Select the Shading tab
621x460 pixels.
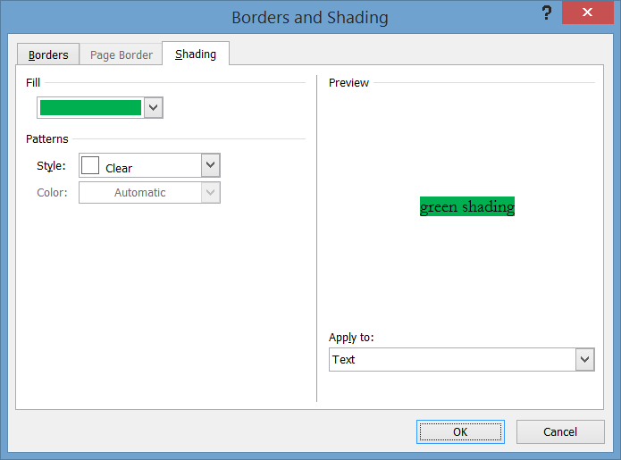pyautogui.click(x=196, y=54)
